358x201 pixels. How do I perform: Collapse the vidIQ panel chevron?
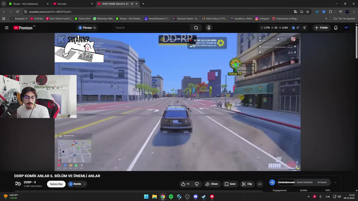336,182
